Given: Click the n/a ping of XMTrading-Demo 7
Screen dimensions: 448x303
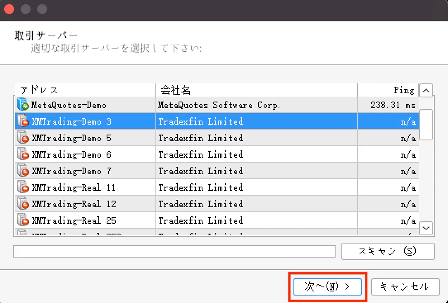Looking at the screenshot, I should point(408,172).
